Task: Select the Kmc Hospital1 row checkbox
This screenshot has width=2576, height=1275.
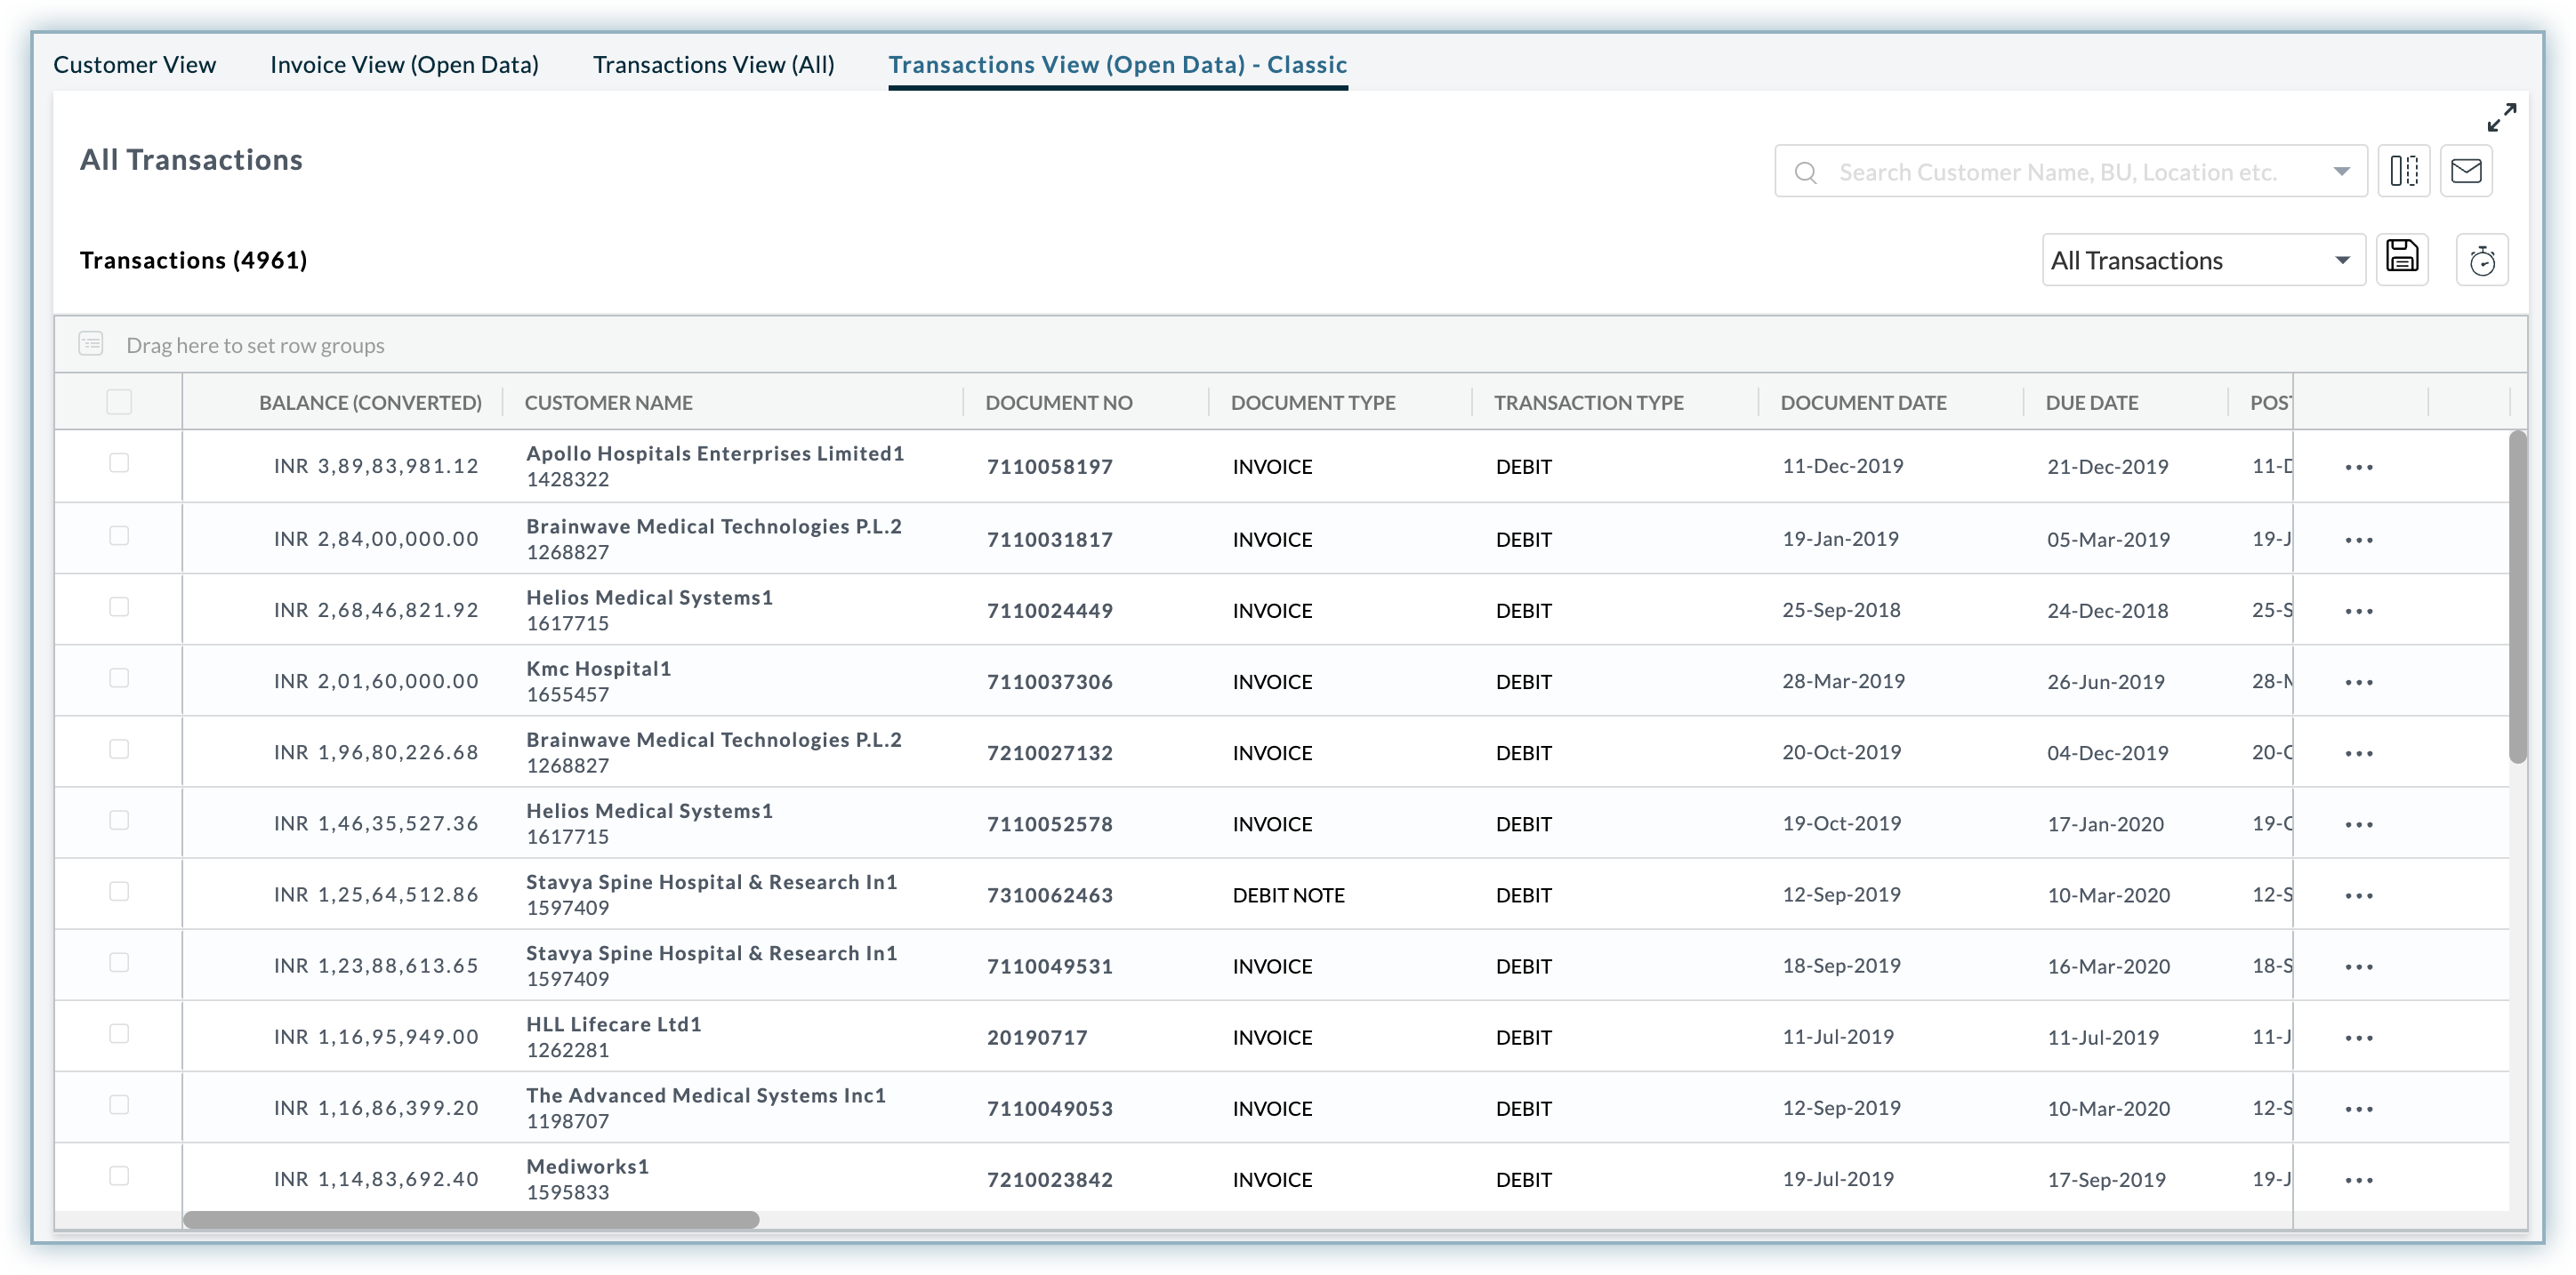Action: (119, 678)
